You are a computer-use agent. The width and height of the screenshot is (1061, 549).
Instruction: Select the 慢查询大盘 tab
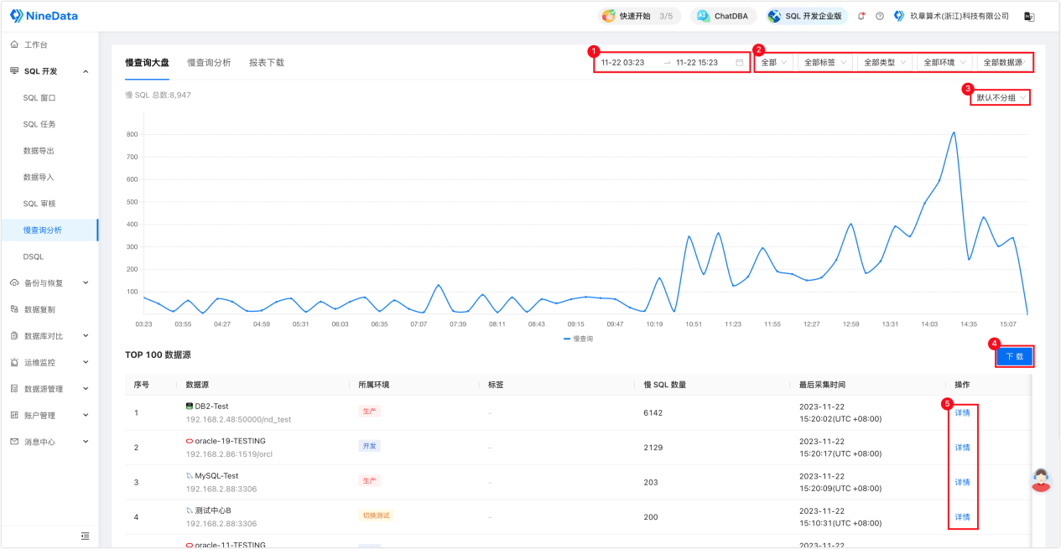pyautogui.click(x=147, y=63)
